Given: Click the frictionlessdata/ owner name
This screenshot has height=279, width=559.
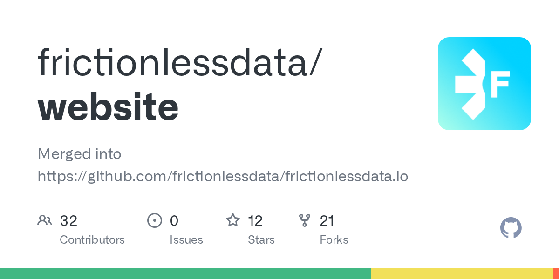Looking at the screenshot, I should point(179,62).
